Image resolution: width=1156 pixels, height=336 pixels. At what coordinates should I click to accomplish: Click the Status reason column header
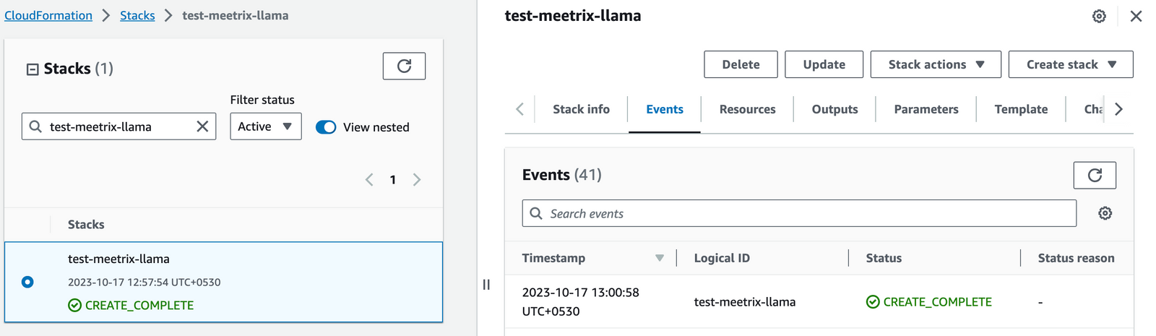tap(1076, 258)
